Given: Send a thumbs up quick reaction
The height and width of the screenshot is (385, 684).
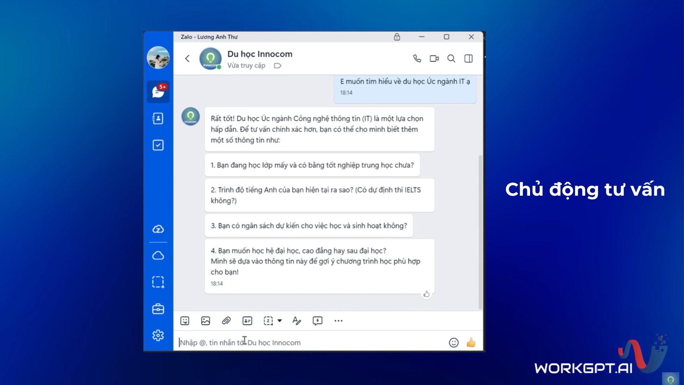Looking at the screenshot, I should [x=471, y=343].
